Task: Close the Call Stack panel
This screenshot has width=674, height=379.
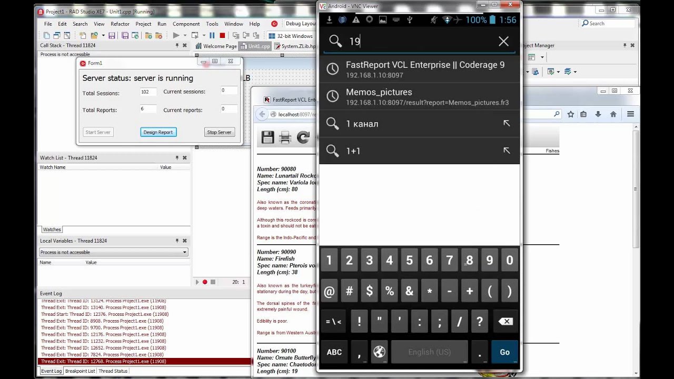Action: pos(185,45)
